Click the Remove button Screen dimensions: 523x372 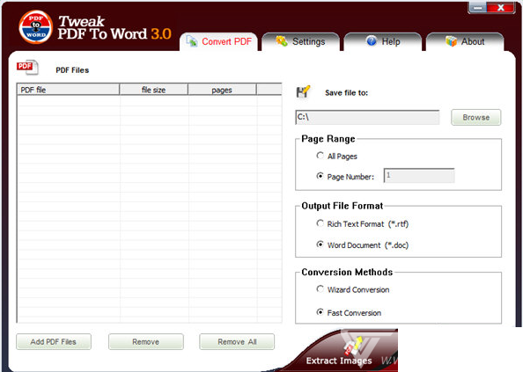pyautogui.click(x=146, y=342)
